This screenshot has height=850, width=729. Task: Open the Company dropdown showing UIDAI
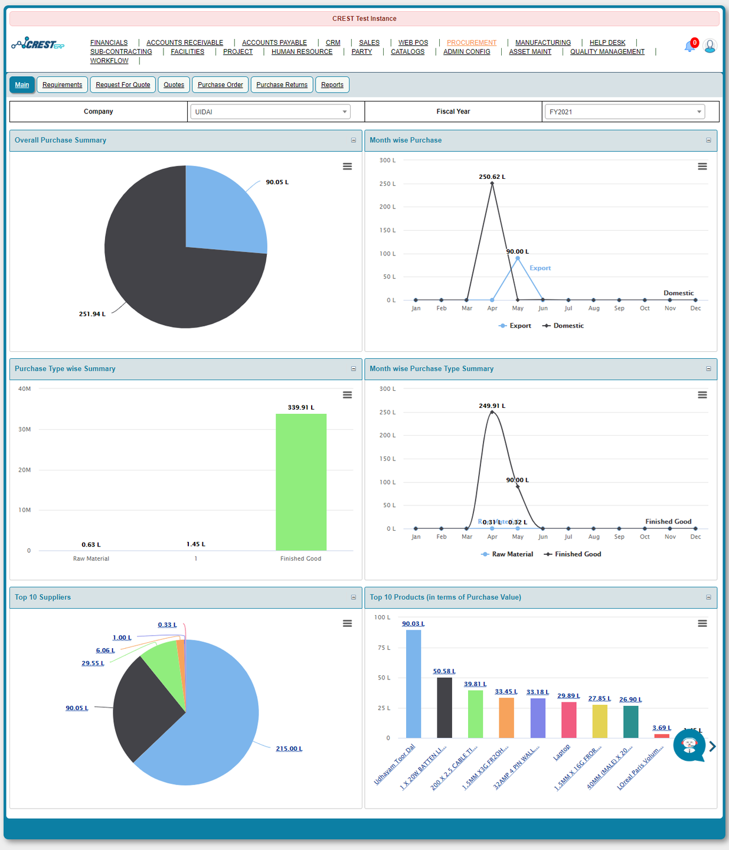(x=270, y=112)
